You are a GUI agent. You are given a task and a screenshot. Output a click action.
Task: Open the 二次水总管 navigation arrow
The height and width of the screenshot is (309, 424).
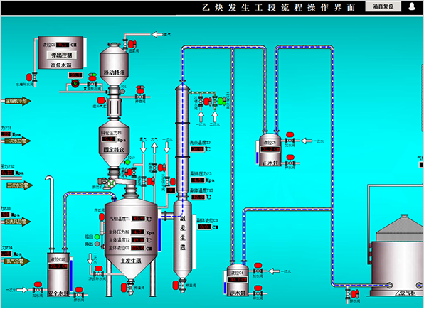[19, 185]
